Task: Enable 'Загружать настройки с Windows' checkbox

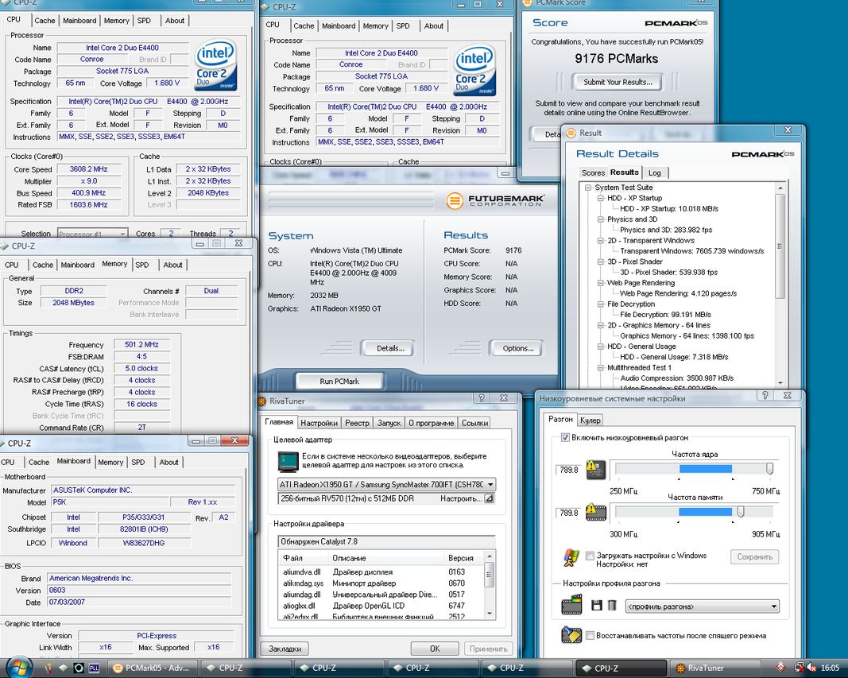Action: 590,556
